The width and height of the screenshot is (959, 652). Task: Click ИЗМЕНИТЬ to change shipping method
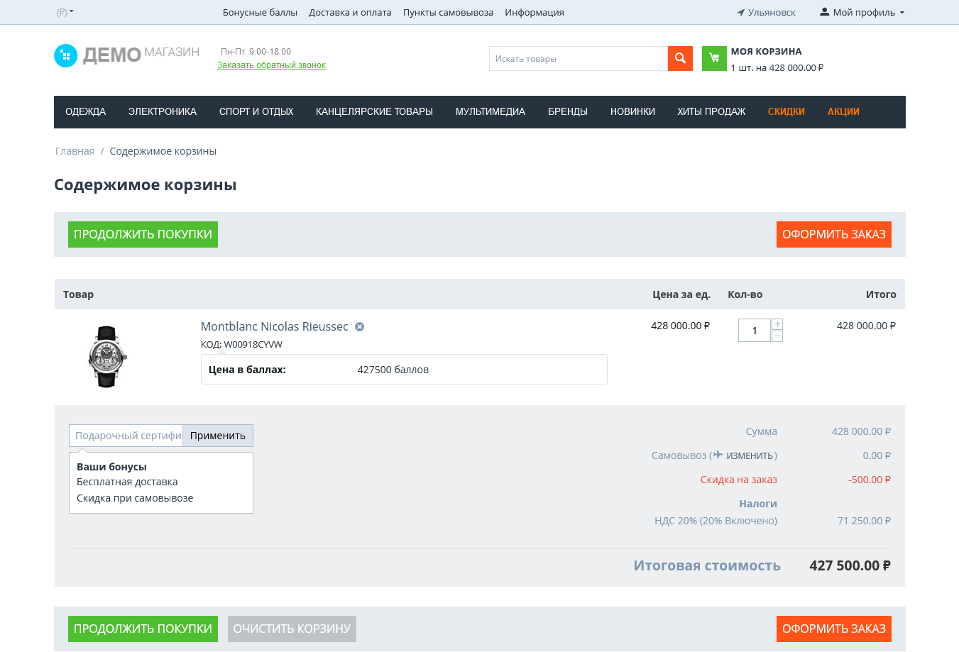[x=749, y=456]
